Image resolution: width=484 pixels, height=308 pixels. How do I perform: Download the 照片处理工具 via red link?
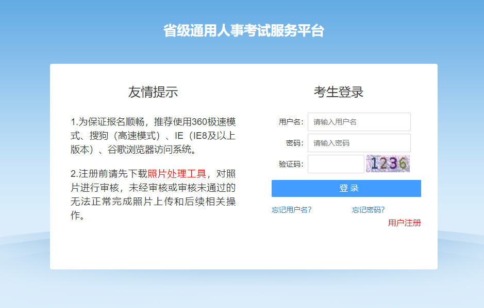pos(177,174)
